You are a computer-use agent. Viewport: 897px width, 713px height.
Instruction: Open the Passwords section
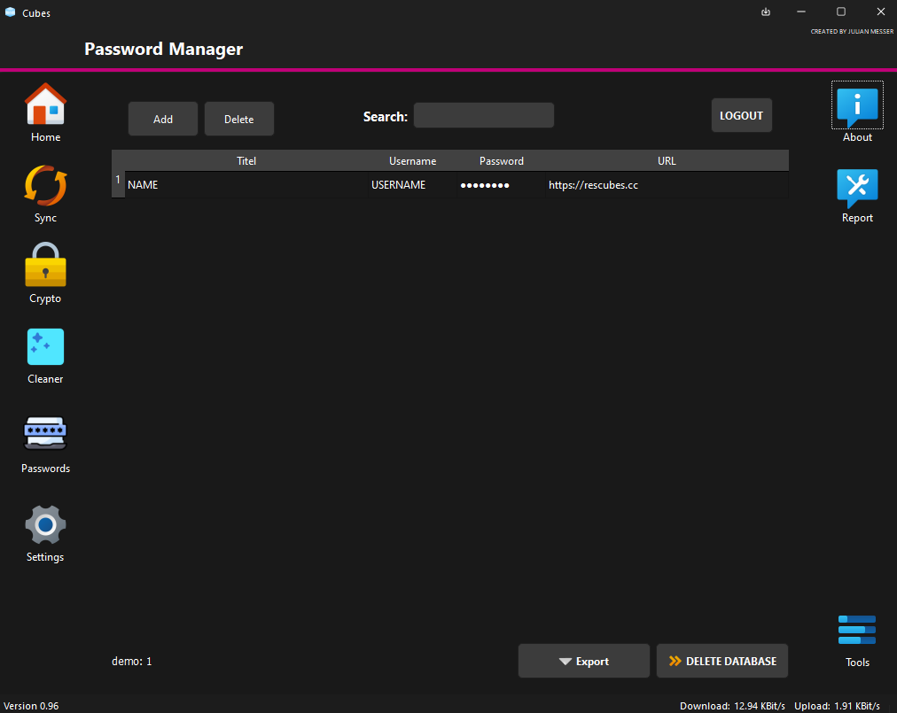(x=46, y=445)
